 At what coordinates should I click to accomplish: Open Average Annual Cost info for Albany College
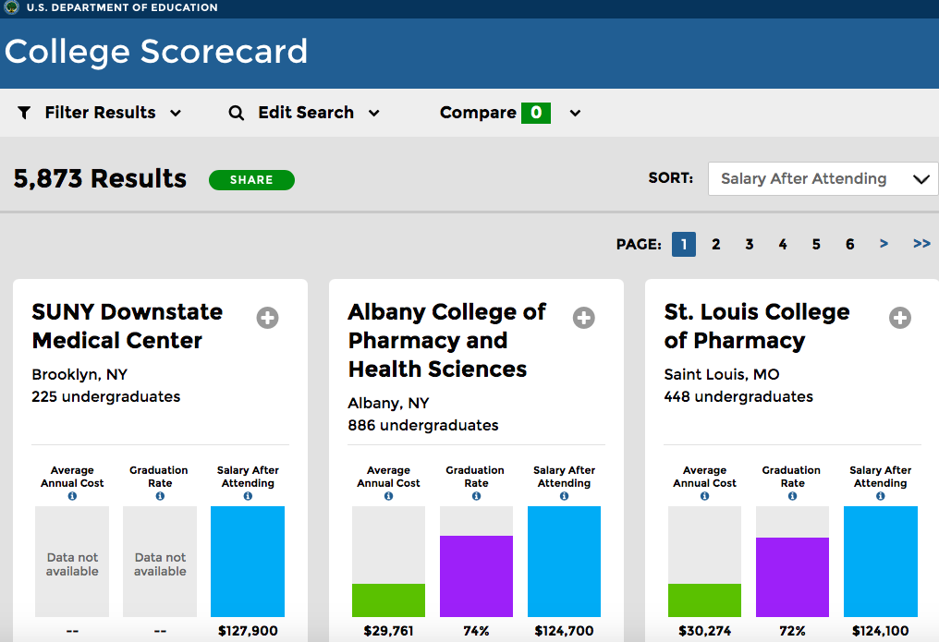click(x=389, y=496)
